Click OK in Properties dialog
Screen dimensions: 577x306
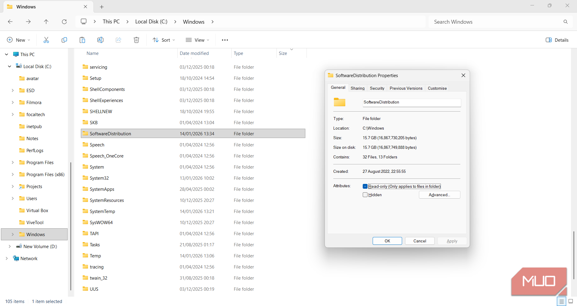coord(387,241)
